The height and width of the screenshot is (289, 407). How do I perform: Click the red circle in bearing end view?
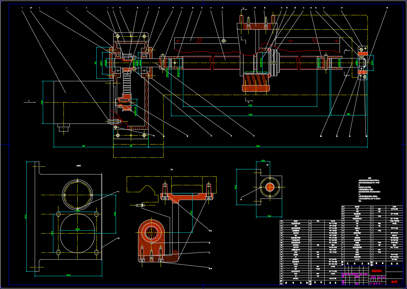tap(270, 187)
